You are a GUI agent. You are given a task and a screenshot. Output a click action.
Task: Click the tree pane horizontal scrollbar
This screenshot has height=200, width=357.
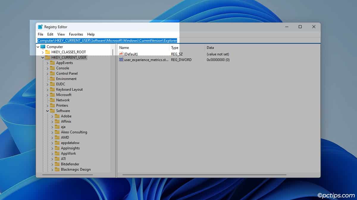[x=68, y=175]
